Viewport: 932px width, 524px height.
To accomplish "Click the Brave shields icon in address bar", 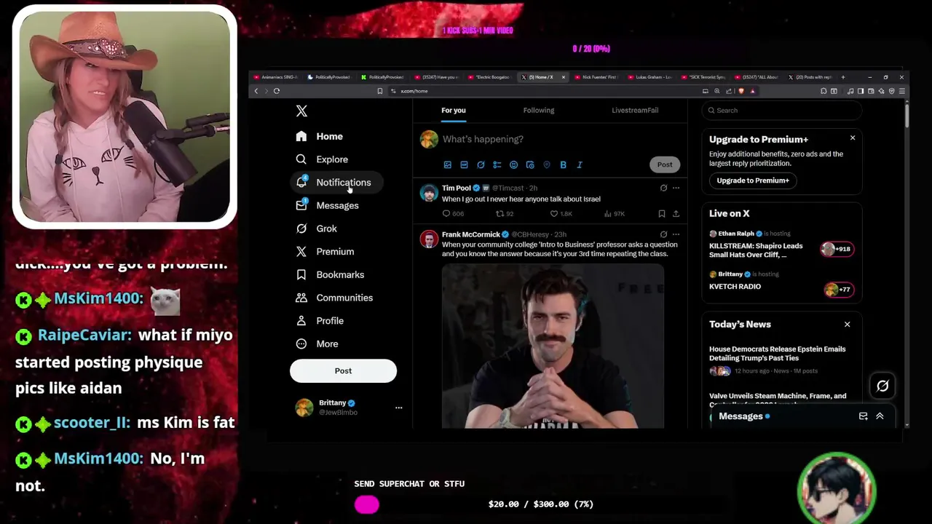I will (x=741, y=91).
